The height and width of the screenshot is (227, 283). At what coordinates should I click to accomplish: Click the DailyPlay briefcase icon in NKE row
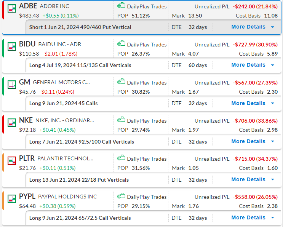(x=121, y=120)
